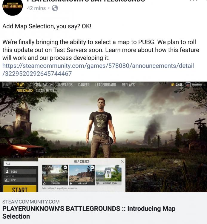Open the steamcommunity announcement link
The width and height of the screenshot is (207, 224).
tap(98, 70)
